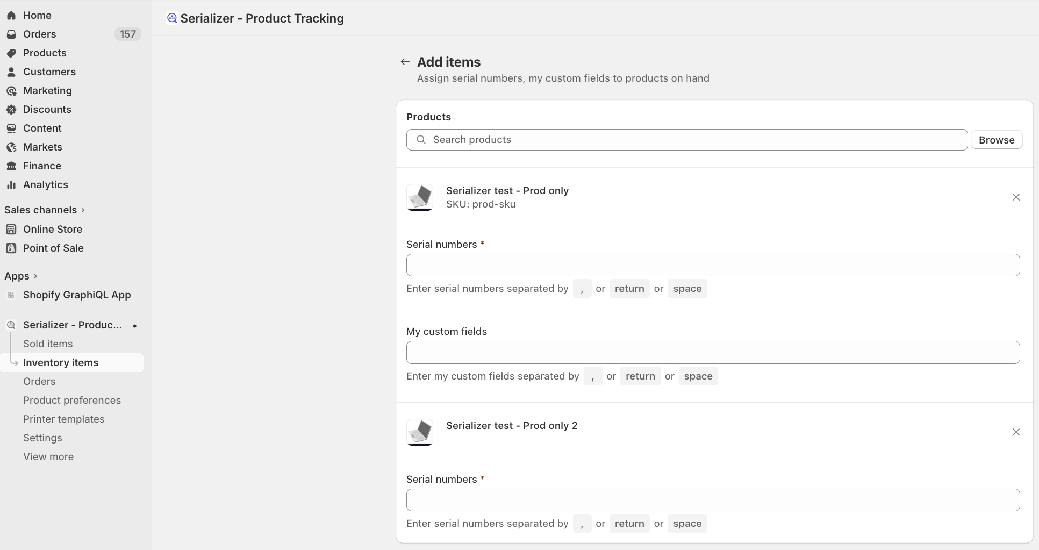Click the Products tag icon
Screen dimensions: 1039x550
pos(11,53)
